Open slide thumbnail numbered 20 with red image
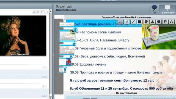176x99 pixels. (65, 62)
